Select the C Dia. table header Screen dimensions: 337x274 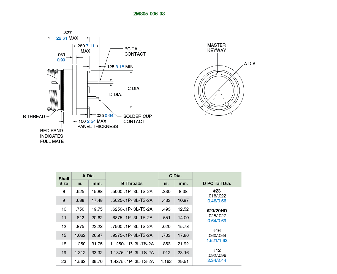pyautogui.click(x=175, y=176)
